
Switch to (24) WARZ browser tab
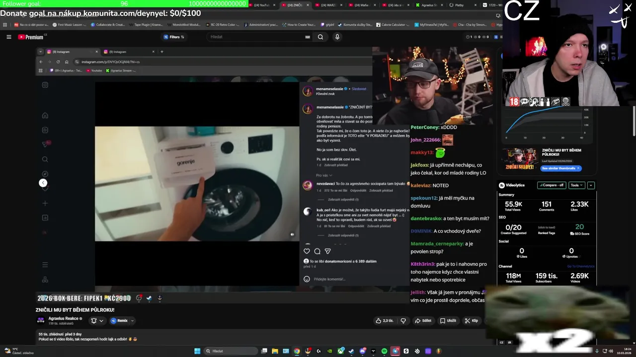pyautogui.click(x=329, y=5)
